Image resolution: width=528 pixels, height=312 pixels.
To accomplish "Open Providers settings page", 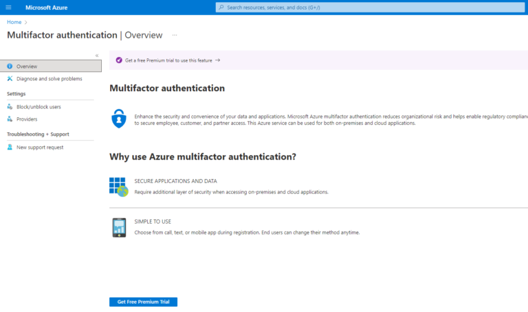I will (27, 119).
